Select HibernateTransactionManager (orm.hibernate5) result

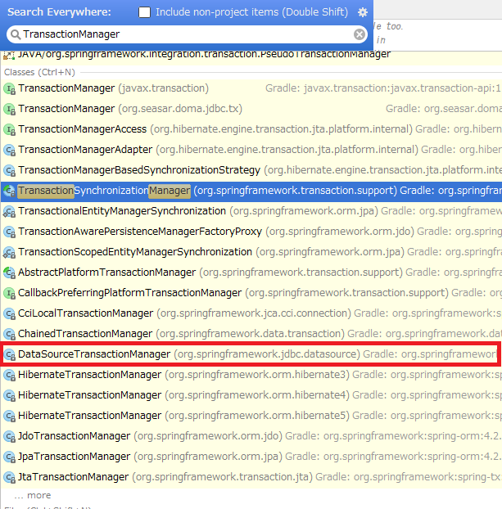pyautogui.click(x=251, y=416)
